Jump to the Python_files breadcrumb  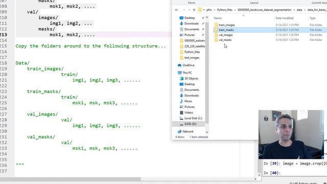coord(225,10)
